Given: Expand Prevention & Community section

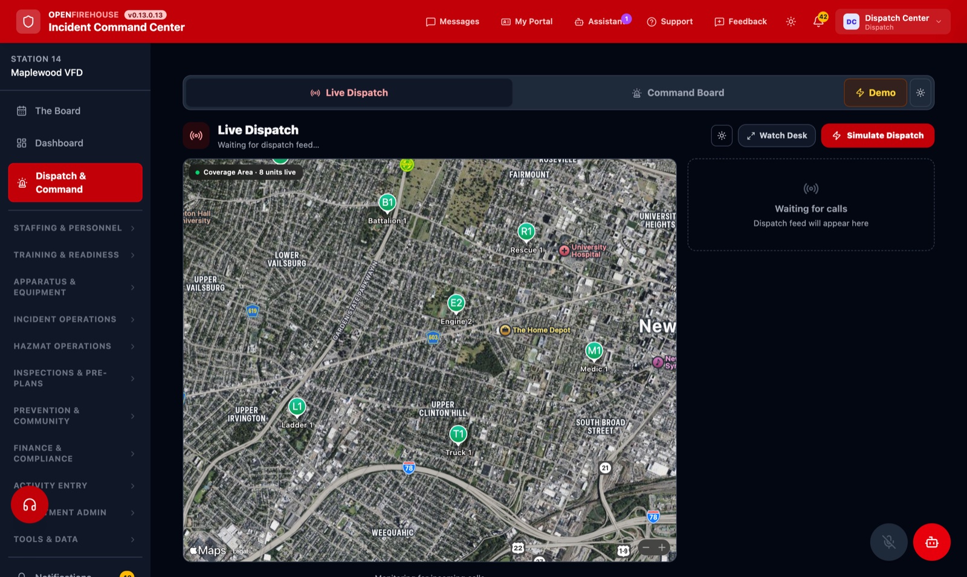Looking at the screenshot, I should click(75, 416).
